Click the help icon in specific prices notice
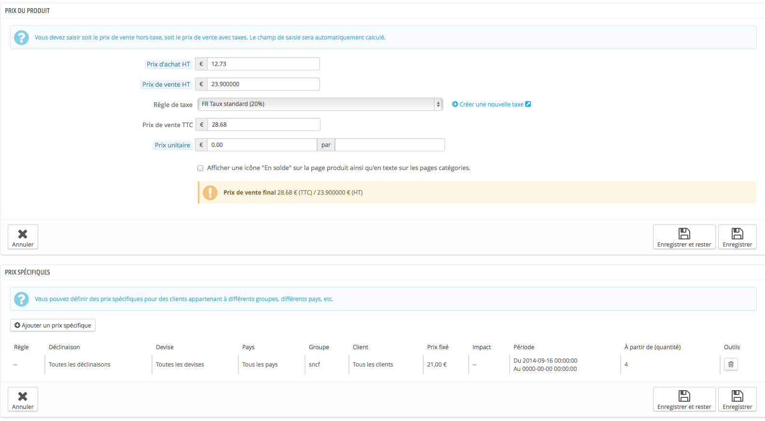 [x=21, y=299]
